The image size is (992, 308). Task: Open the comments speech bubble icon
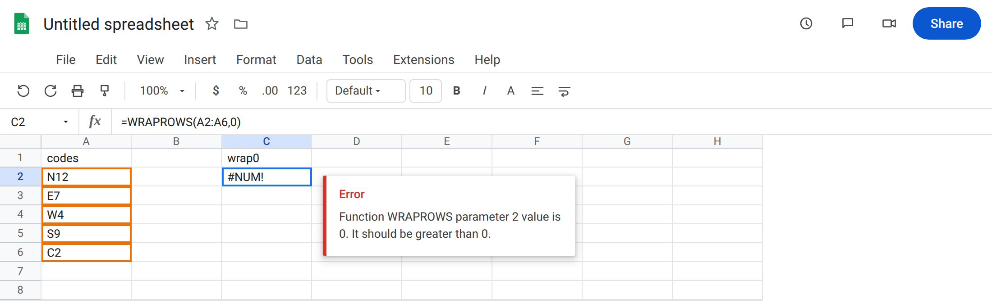click(848, 23)
